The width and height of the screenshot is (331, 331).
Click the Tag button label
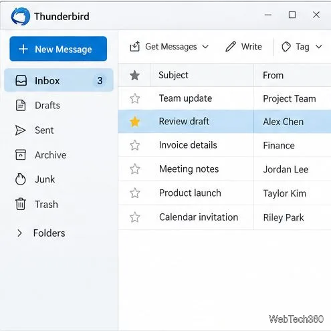(302, 47)
